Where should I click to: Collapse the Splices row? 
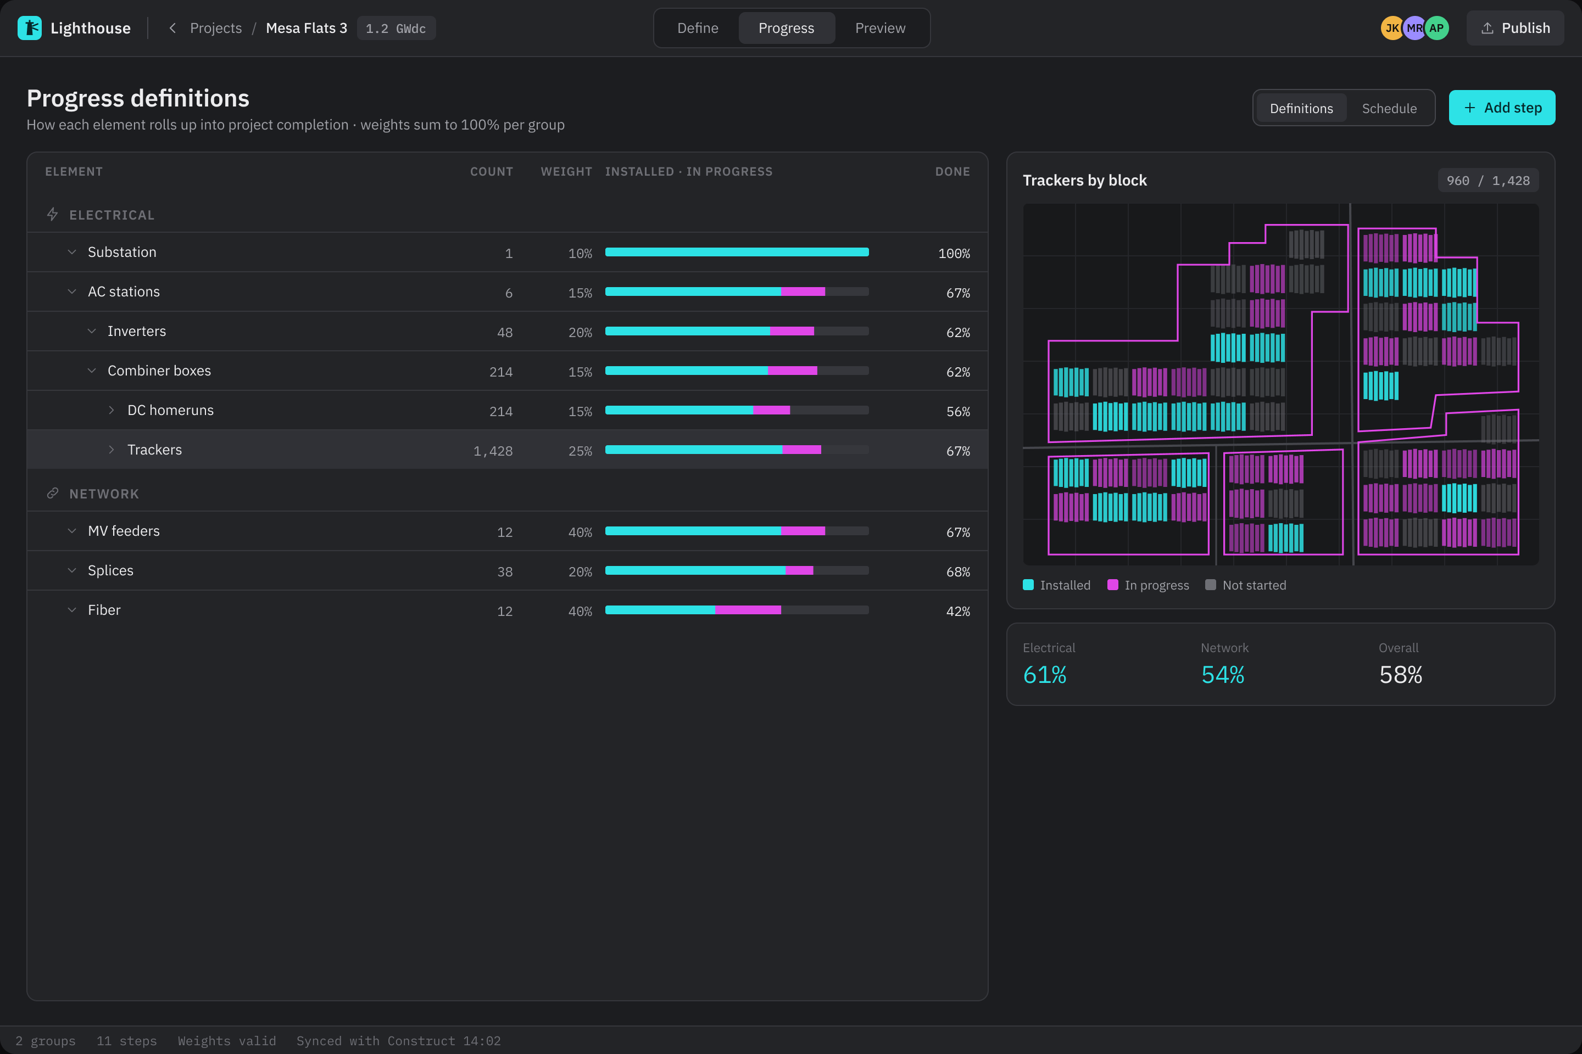point(72,571)
